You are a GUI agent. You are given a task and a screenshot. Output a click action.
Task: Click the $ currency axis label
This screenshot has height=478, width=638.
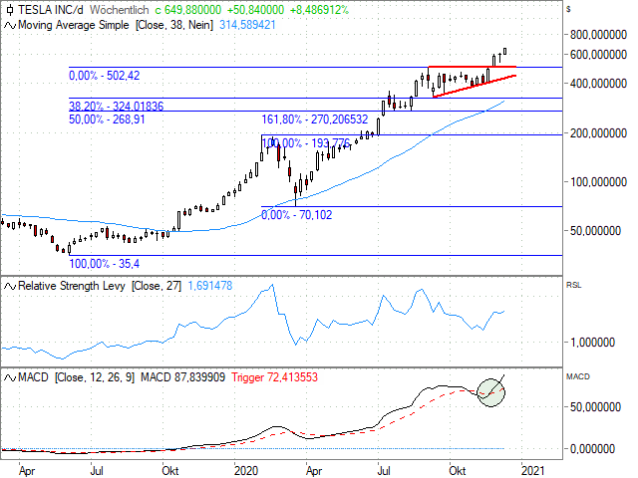568,9
